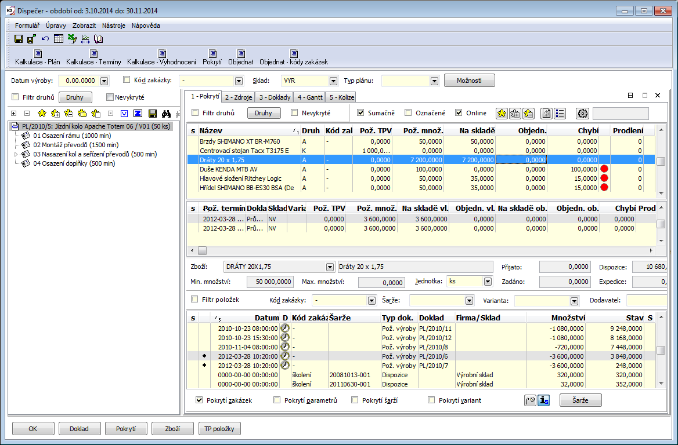678x445 pixels.
Task: Open the calendar grid toolbar icon
Action: pos(59,39)
